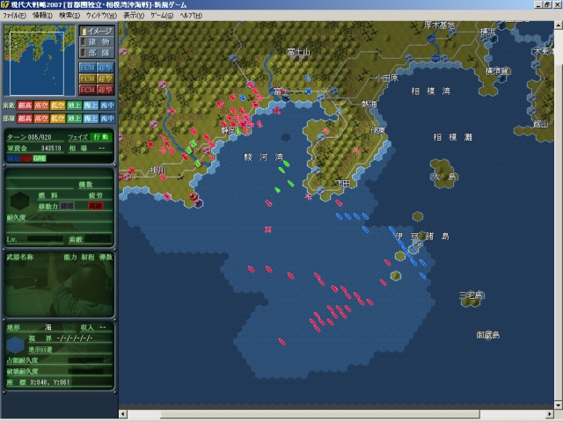Click the application title bar icon
Image resolution: width=563 pixels, height=422 pixels.
point(5,4)
